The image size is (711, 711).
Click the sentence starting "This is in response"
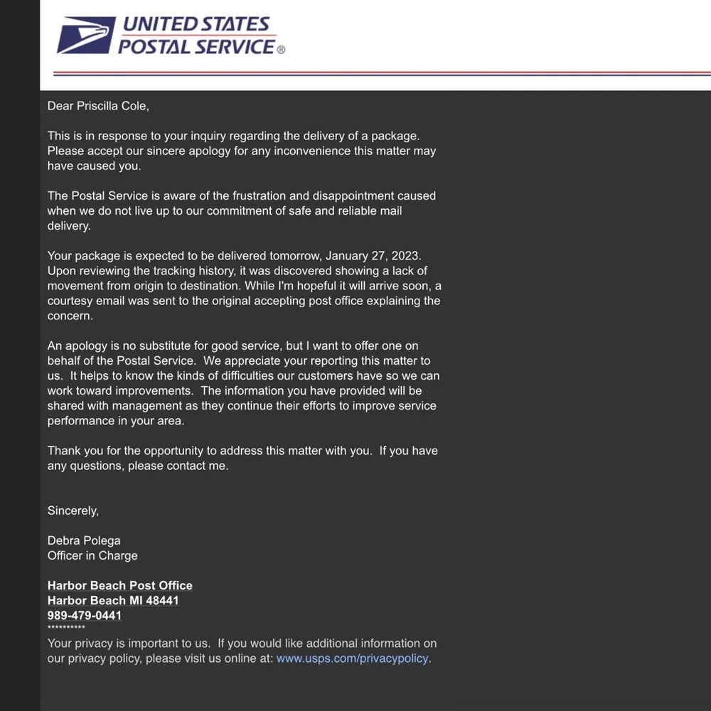pos(233,136)
